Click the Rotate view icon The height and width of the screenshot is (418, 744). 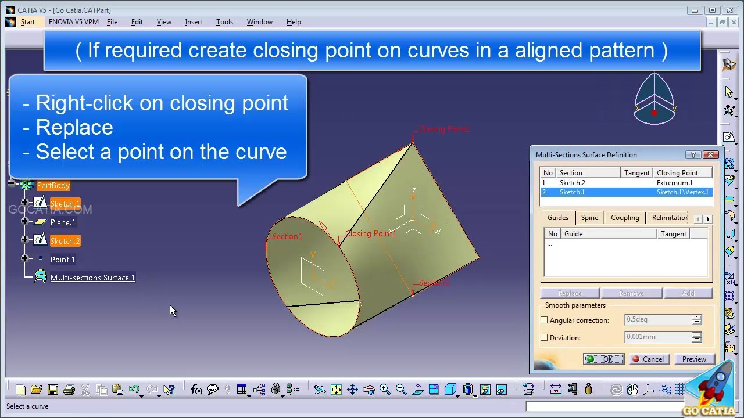369,390
